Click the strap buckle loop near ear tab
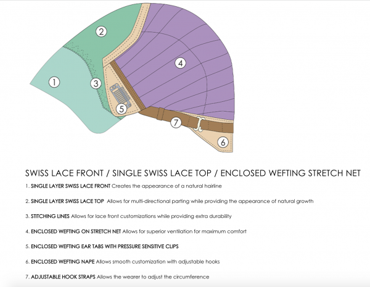 pos(160,114)
